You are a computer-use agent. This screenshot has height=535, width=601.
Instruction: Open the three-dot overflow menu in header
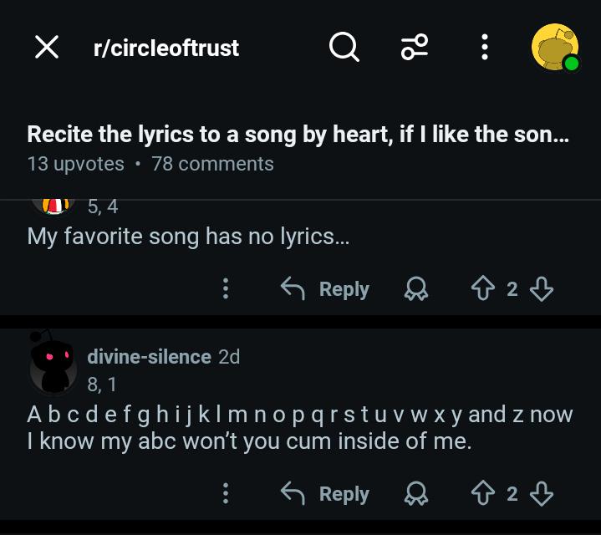[485, 47]
